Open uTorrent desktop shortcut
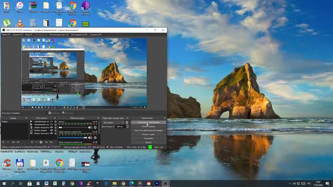This screenshot has width=333, height=187. (7, 22)
